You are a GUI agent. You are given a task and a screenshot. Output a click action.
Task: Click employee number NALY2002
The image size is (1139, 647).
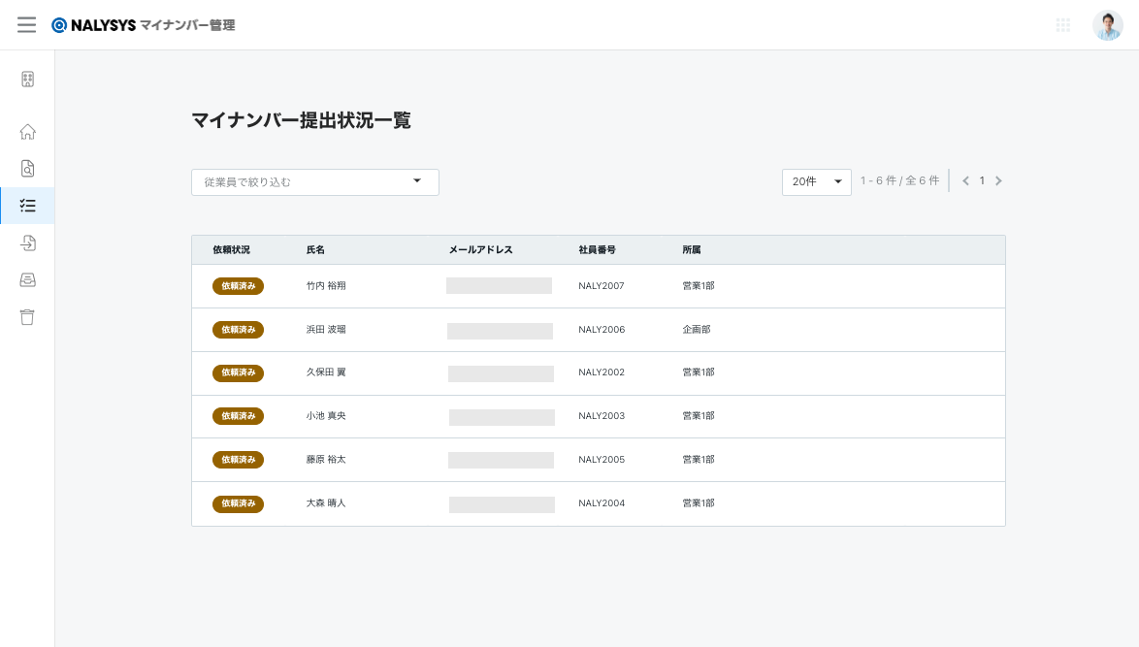[x=602, y=372]
